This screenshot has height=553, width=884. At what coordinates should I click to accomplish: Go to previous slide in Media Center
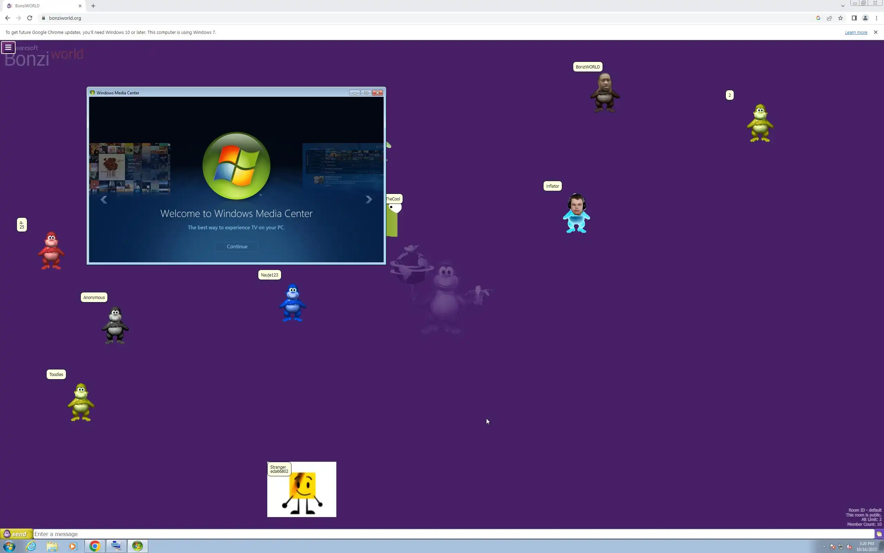104,199
